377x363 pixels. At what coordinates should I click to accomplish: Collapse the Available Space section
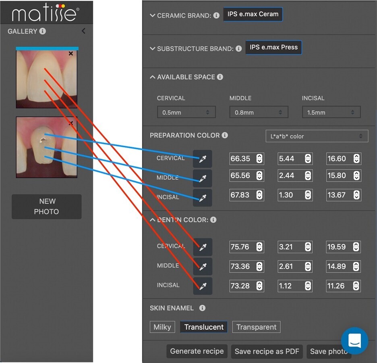[x=153, y=77]
